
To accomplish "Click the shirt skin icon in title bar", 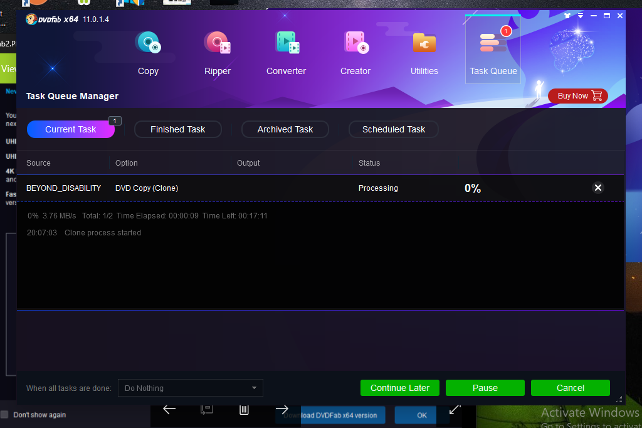I will click(567, 16).
